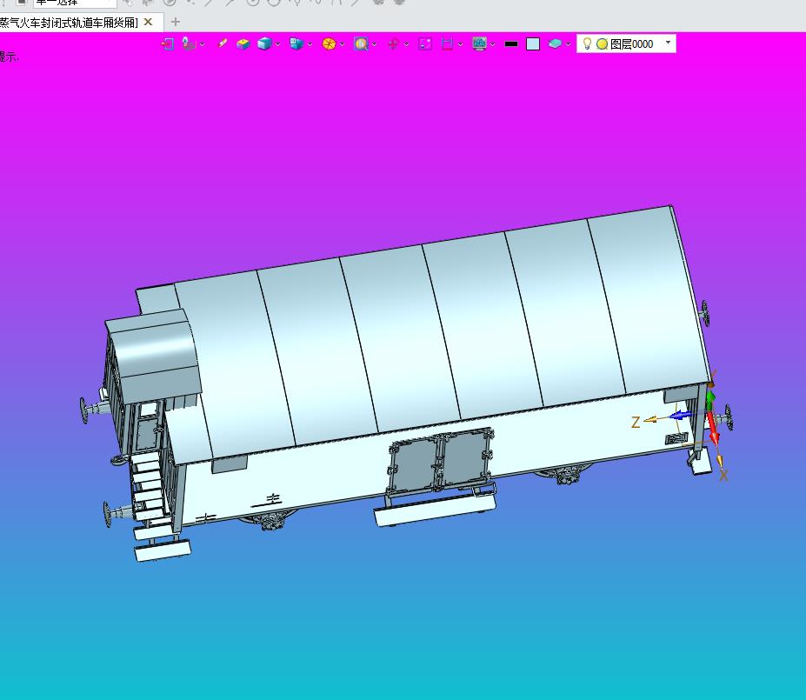Click the person-on-plane icon in toolbar
The image size is (806, 700).
click(190, 44)
